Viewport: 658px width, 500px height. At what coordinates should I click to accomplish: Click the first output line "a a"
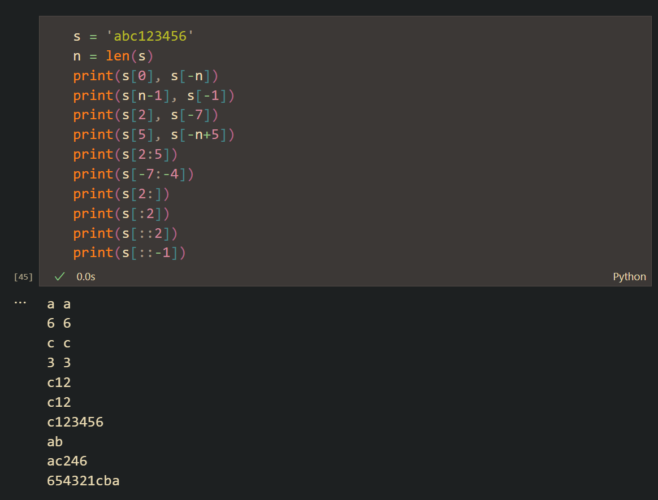pos(59,304)
